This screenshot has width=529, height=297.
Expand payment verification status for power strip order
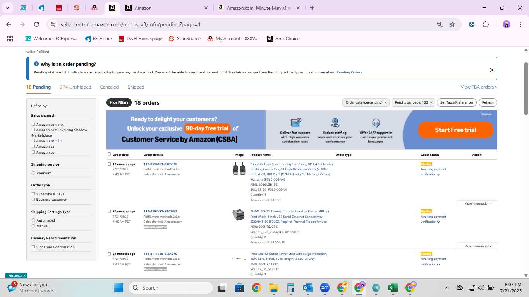tap(438, 265)
